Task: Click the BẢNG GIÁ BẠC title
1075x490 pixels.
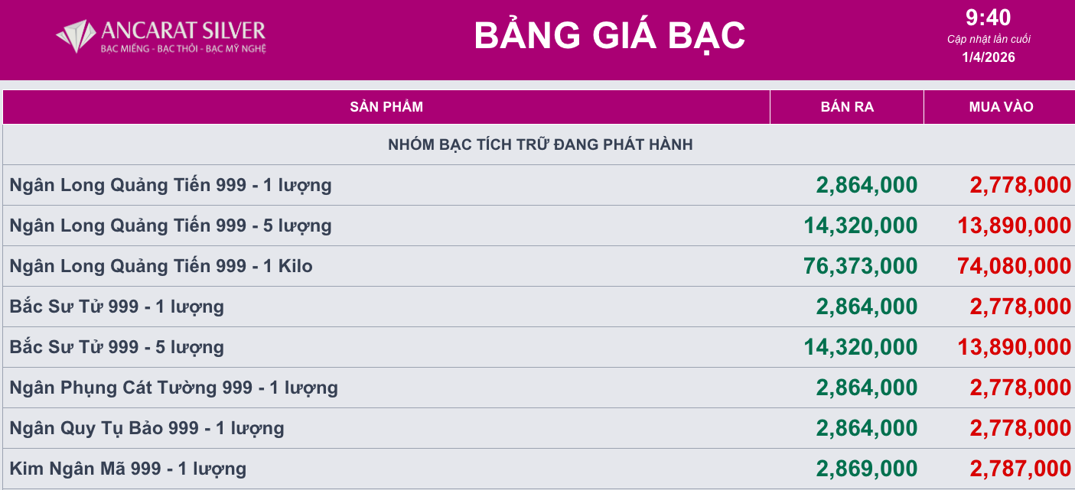Action: tap(609, 36)
